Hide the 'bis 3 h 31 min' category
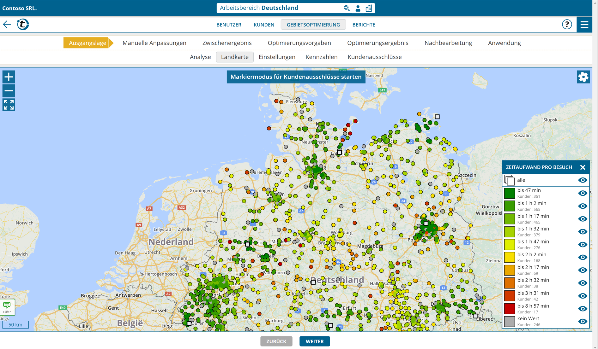 click(583, 296)
